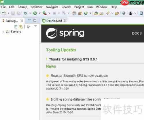Close the Dashboard tab

click(65, 20)
